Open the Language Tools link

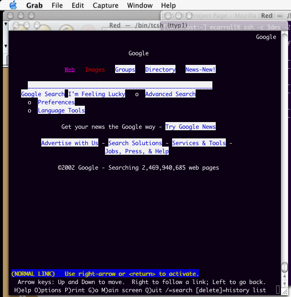click(61, 110)
